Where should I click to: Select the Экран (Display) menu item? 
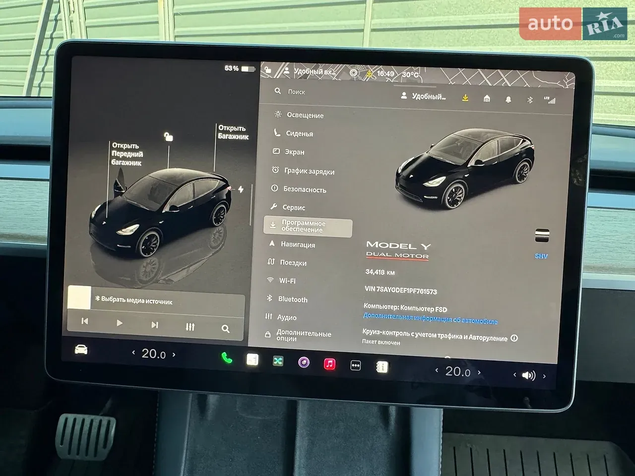click(x=289, y=152)
